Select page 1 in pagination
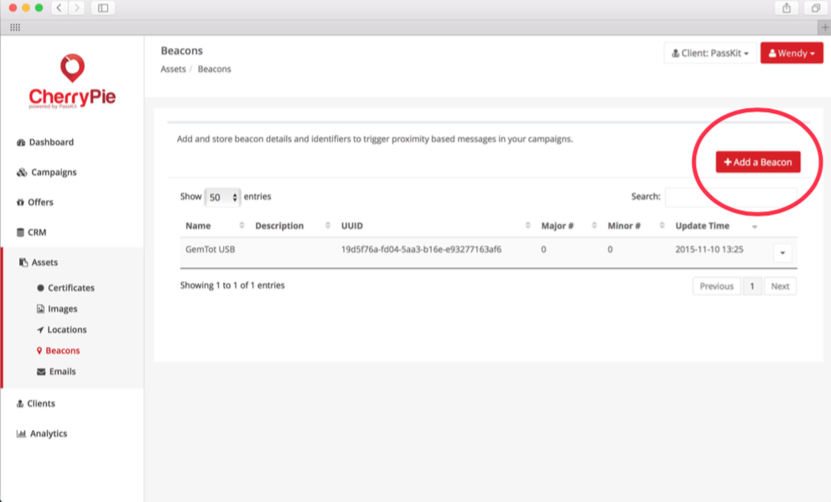Viewport: 831px width, 502px height. tap(752, 286)
